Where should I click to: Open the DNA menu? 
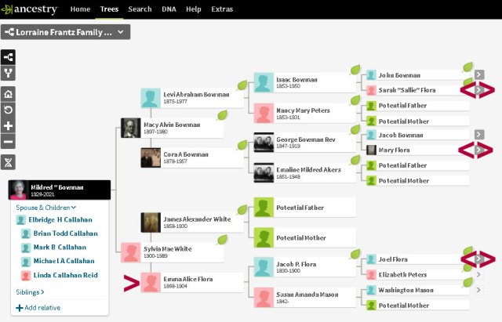click(170, 9)
